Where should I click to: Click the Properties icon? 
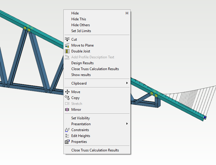point(67,142)
